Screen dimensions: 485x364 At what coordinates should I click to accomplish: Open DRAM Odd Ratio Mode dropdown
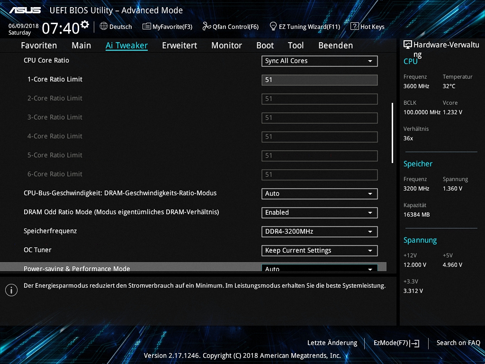(320, 213)
